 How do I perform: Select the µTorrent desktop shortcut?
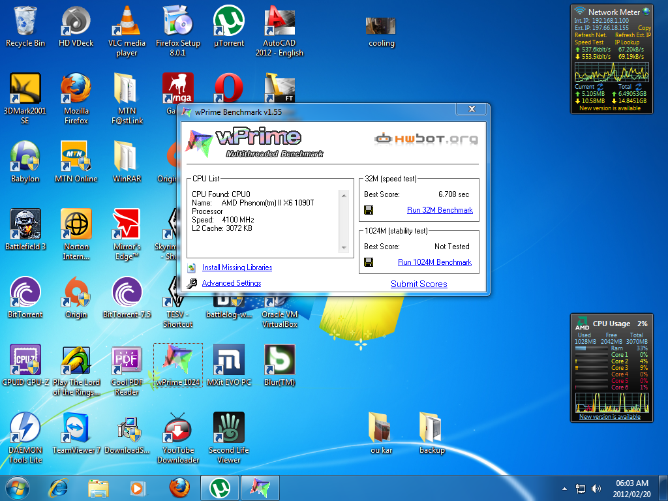pyautogui.click(x=229, y=26)
